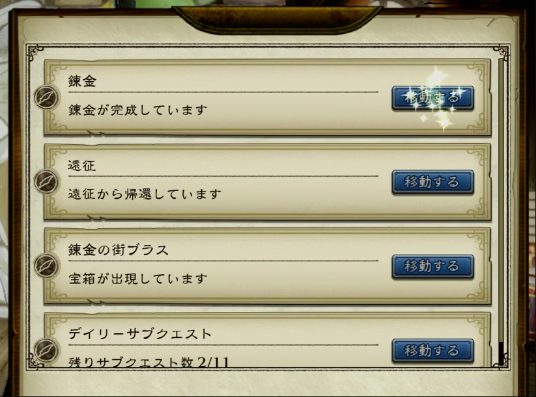Image resolution: width=536 pixels, height=397 pixels.
Task: Select the 遠征 title heading
Action: [82, 166]
